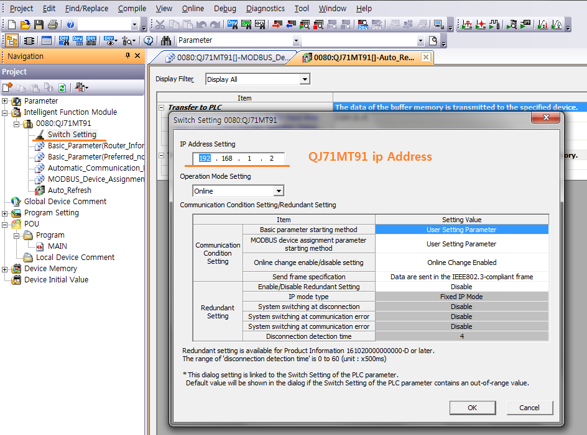Select Basic parameter starting method value cell
587x435 pixels.
tap(461, 230)
